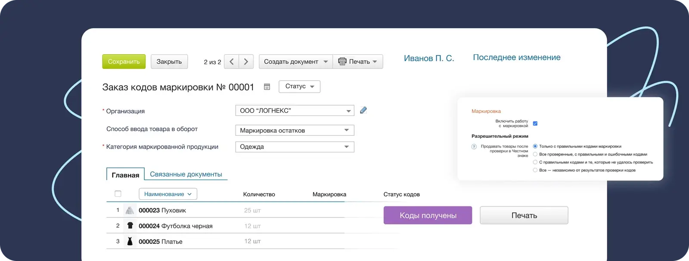Viewport: 689px width, 261px height.
Task: Click the pencil icon to edit organization
Action: [x=363, y=110]
